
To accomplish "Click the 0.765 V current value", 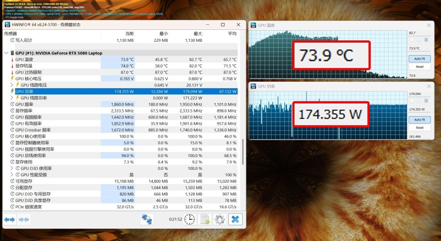I will point(127,78).
